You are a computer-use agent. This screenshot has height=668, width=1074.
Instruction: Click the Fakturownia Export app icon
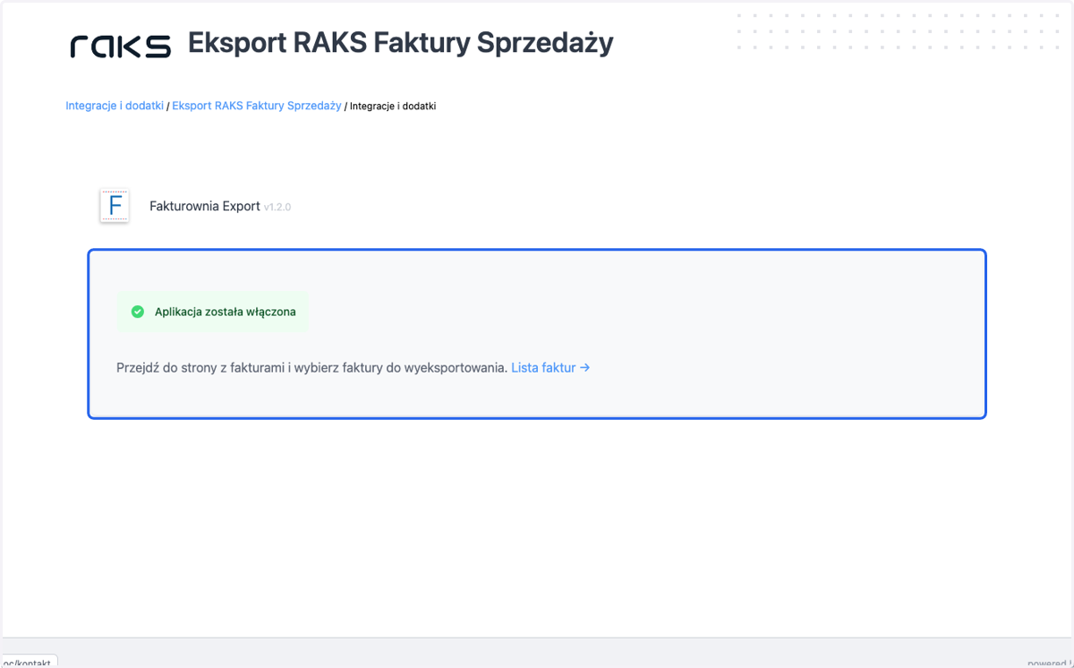[115, 206]
